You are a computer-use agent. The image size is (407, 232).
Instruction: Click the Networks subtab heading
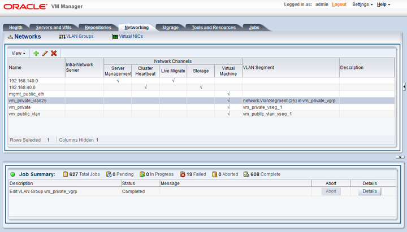(28, 37)
